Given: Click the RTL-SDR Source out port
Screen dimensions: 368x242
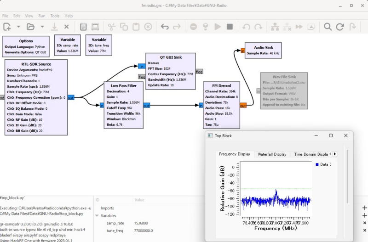Looking at the screenshot, I should (x=71, y=98).
